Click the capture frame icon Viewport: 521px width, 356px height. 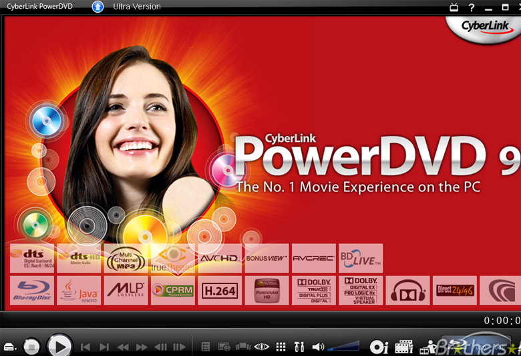pyautogui.click(x=224, y=347)
